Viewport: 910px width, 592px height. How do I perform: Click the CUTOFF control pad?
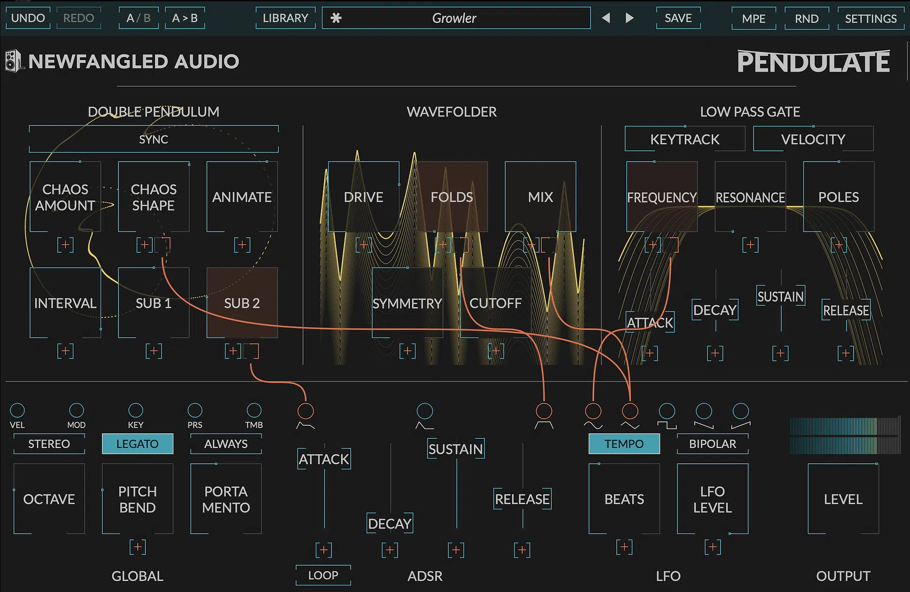496,303
